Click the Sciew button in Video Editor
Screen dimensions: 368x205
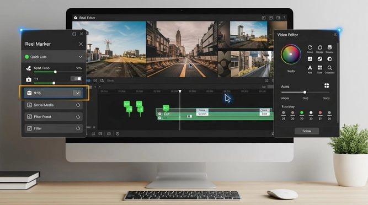[307, 131]
